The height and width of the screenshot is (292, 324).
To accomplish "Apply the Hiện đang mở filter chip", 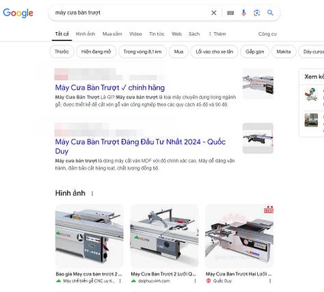I will click(96, 52).
